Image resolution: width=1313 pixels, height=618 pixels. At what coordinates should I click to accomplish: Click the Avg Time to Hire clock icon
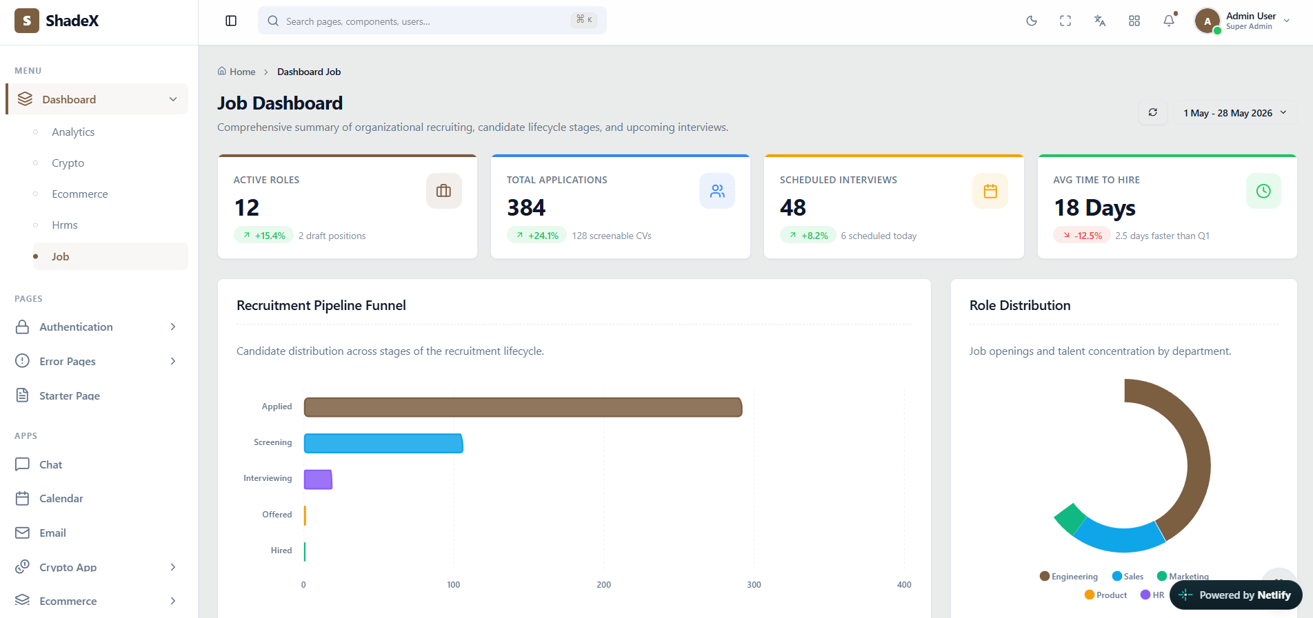(1263, 191)
